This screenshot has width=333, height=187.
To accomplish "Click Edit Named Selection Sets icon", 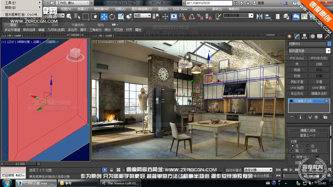I will click(x=218, y=17).
